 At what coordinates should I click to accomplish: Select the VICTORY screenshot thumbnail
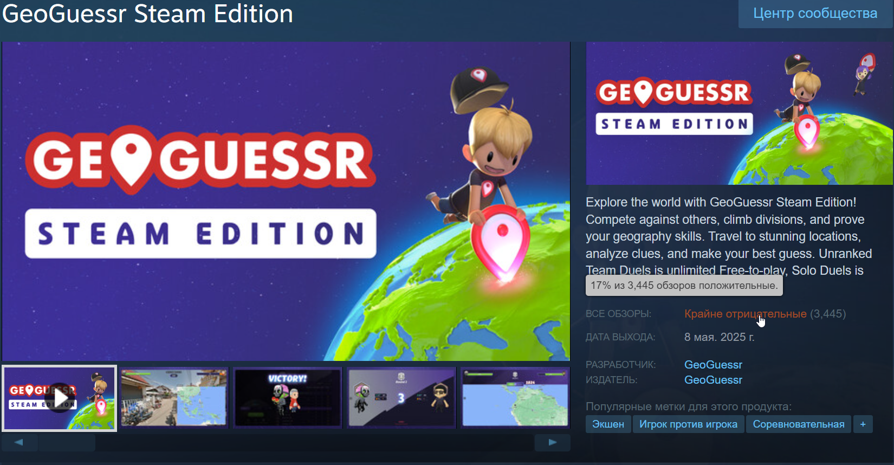click(288, 398)
